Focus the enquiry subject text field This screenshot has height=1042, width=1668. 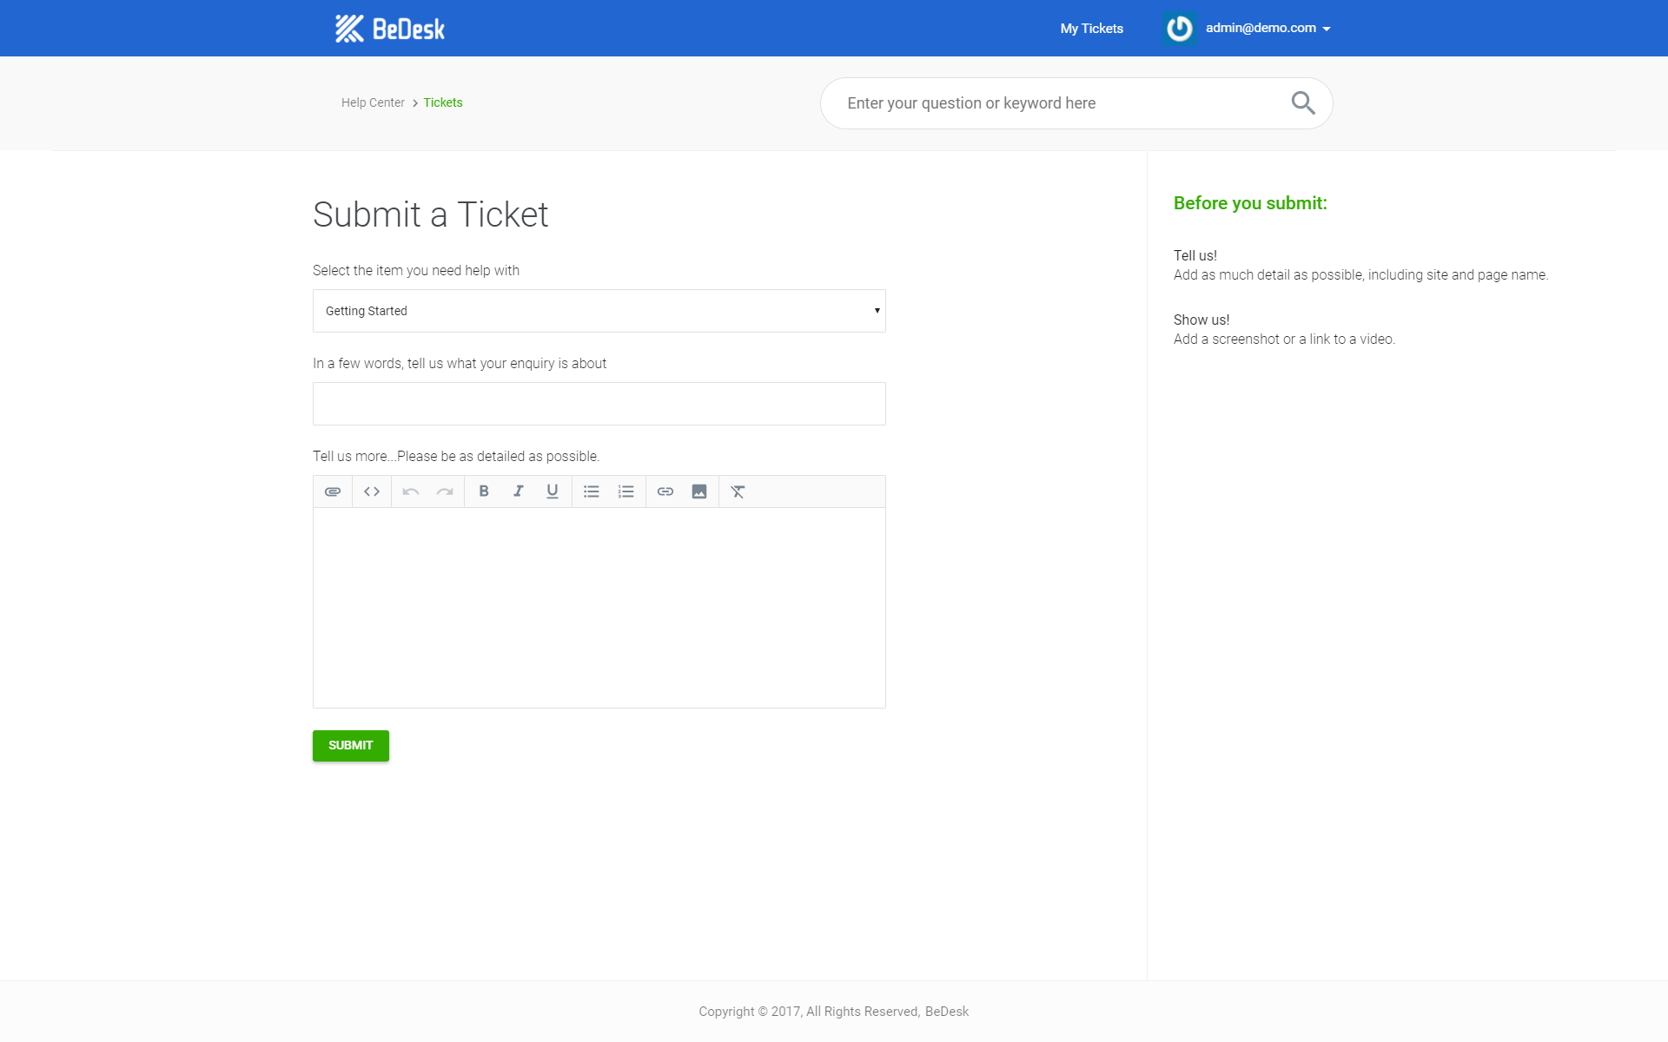pos(599,404)
